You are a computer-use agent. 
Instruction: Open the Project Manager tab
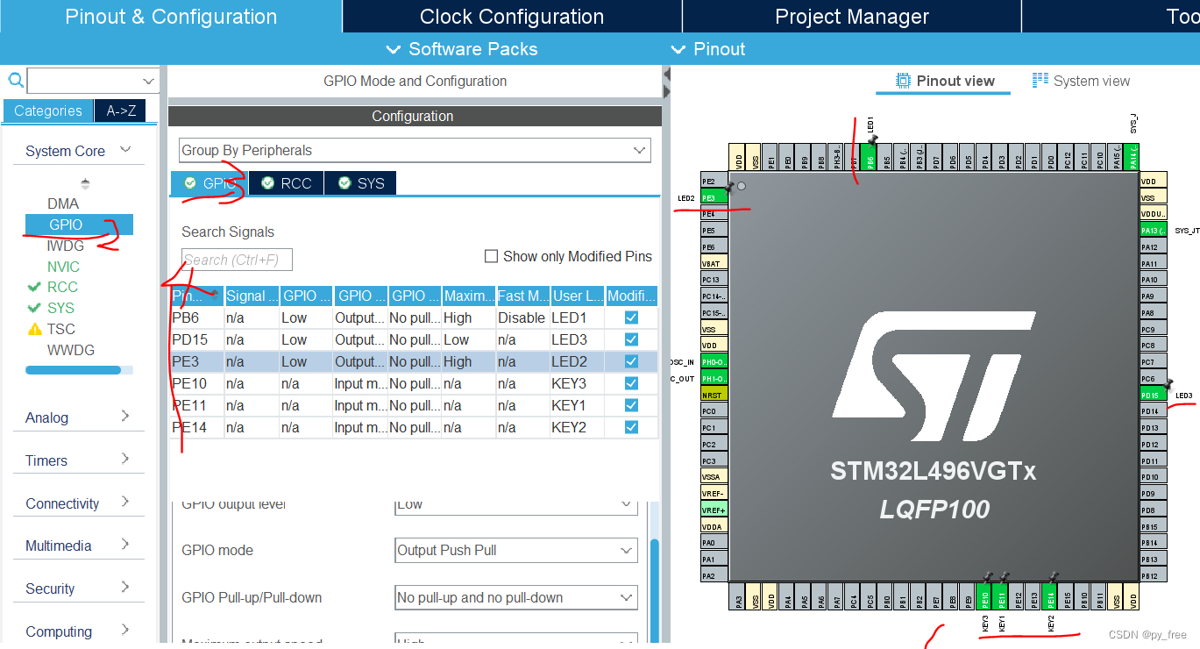(x=850, y=16)
